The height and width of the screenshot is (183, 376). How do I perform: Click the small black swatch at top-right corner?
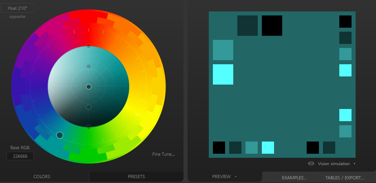coord(345,22)
